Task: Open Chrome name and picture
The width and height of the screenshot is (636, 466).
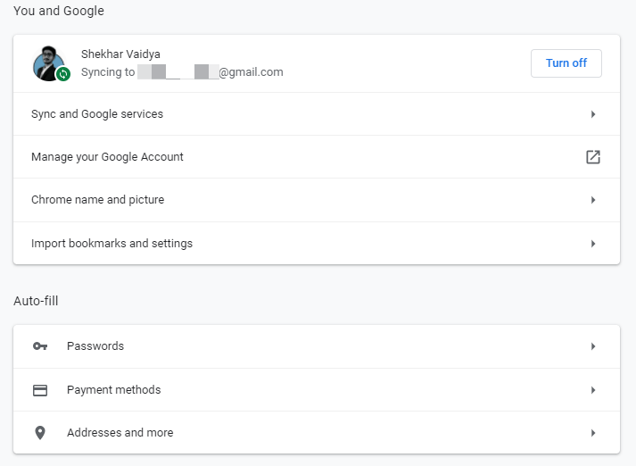Action: coord(317,200)
